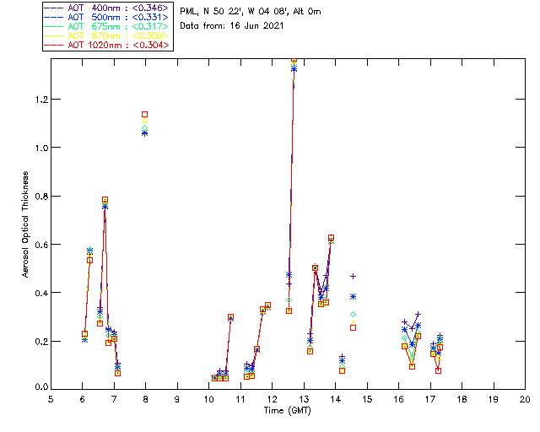The height and width of the screenshot is (432, 540).
Task: Click the x-axis tick label '7'
Action: (x=114, y=399)
